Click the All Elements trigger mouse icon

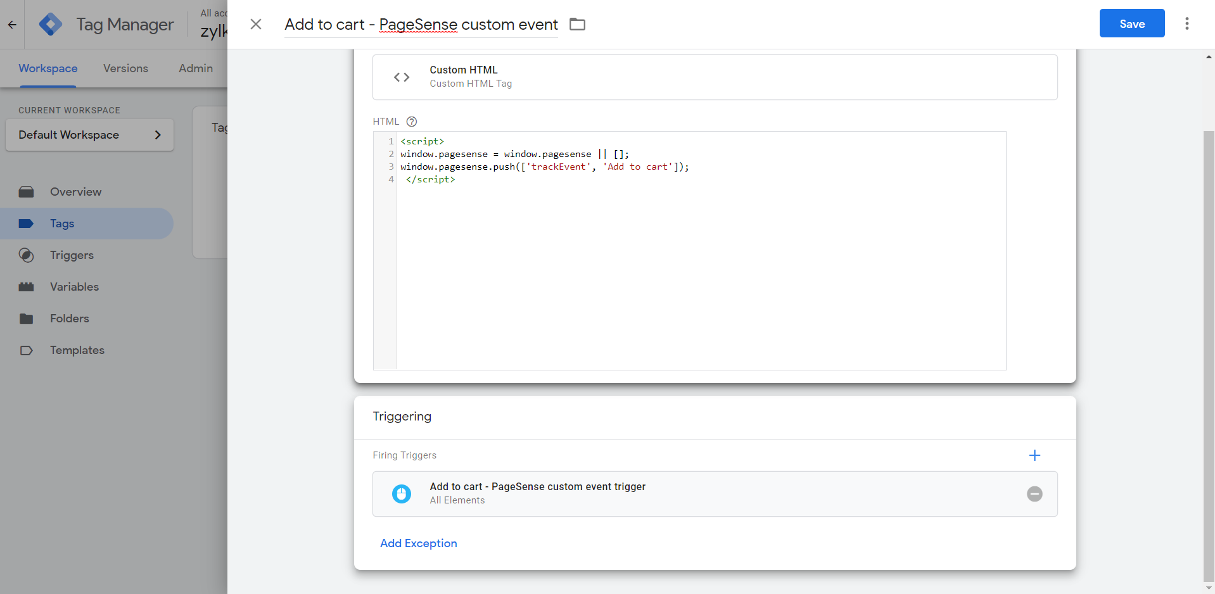pyautogui.click(x=402, y=494)
